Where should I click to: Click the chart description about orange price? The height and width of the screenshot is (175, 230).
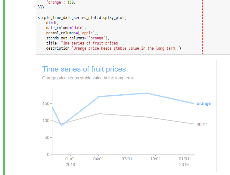88,78
